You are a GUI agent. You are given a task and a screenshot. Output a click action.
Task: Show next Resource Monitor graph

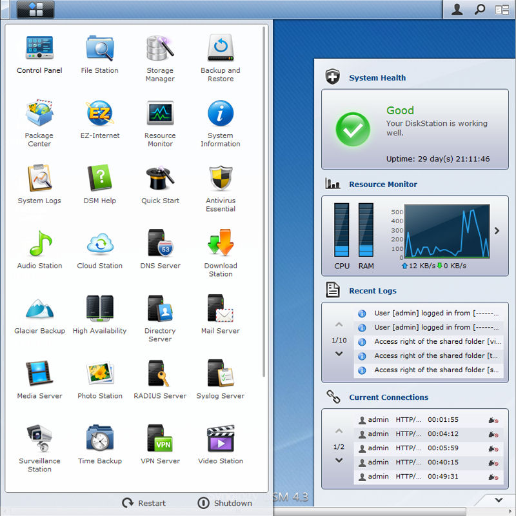point(497,231)
